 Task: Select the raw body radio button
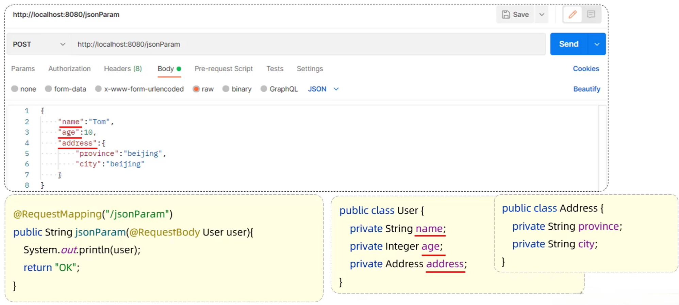196,89
